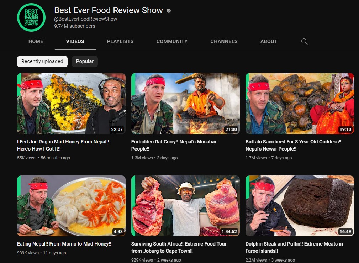
Task: Click '939K views • 11 days ago' text
Action: [x=41, y=253]
